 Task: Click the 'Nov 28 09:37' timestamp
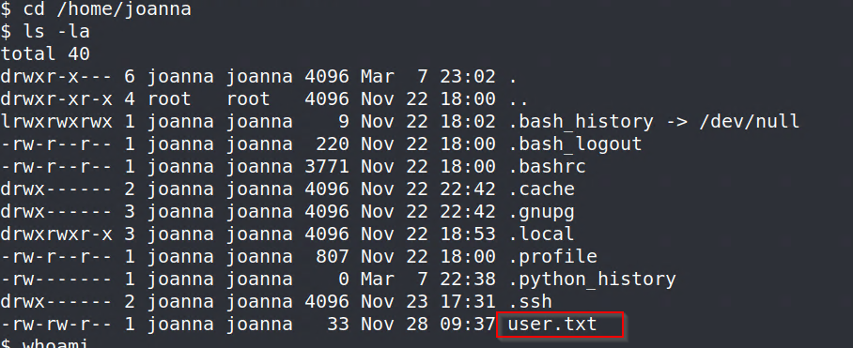point(428,325)
